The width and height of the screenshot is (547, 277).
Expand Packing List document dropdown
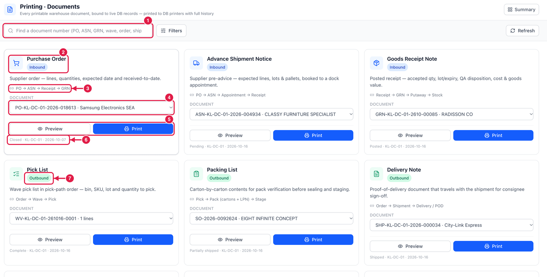(271, 219)
